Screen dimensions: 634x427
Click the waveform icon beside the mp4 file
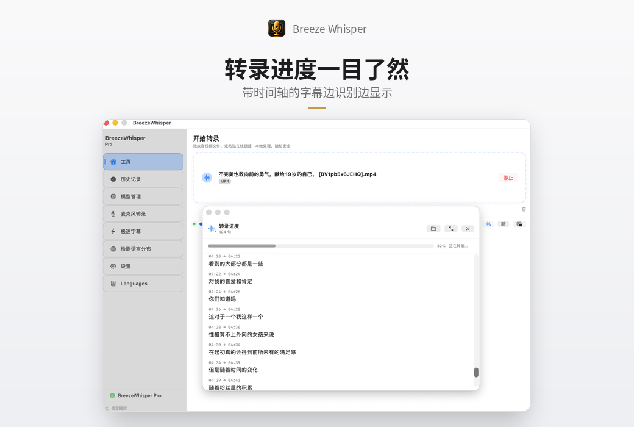(x=207, y=178)
